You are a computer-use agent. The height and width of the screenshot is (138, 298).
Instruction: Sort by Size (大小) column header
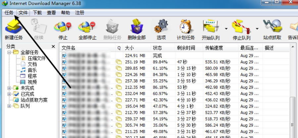click(137, 48)
